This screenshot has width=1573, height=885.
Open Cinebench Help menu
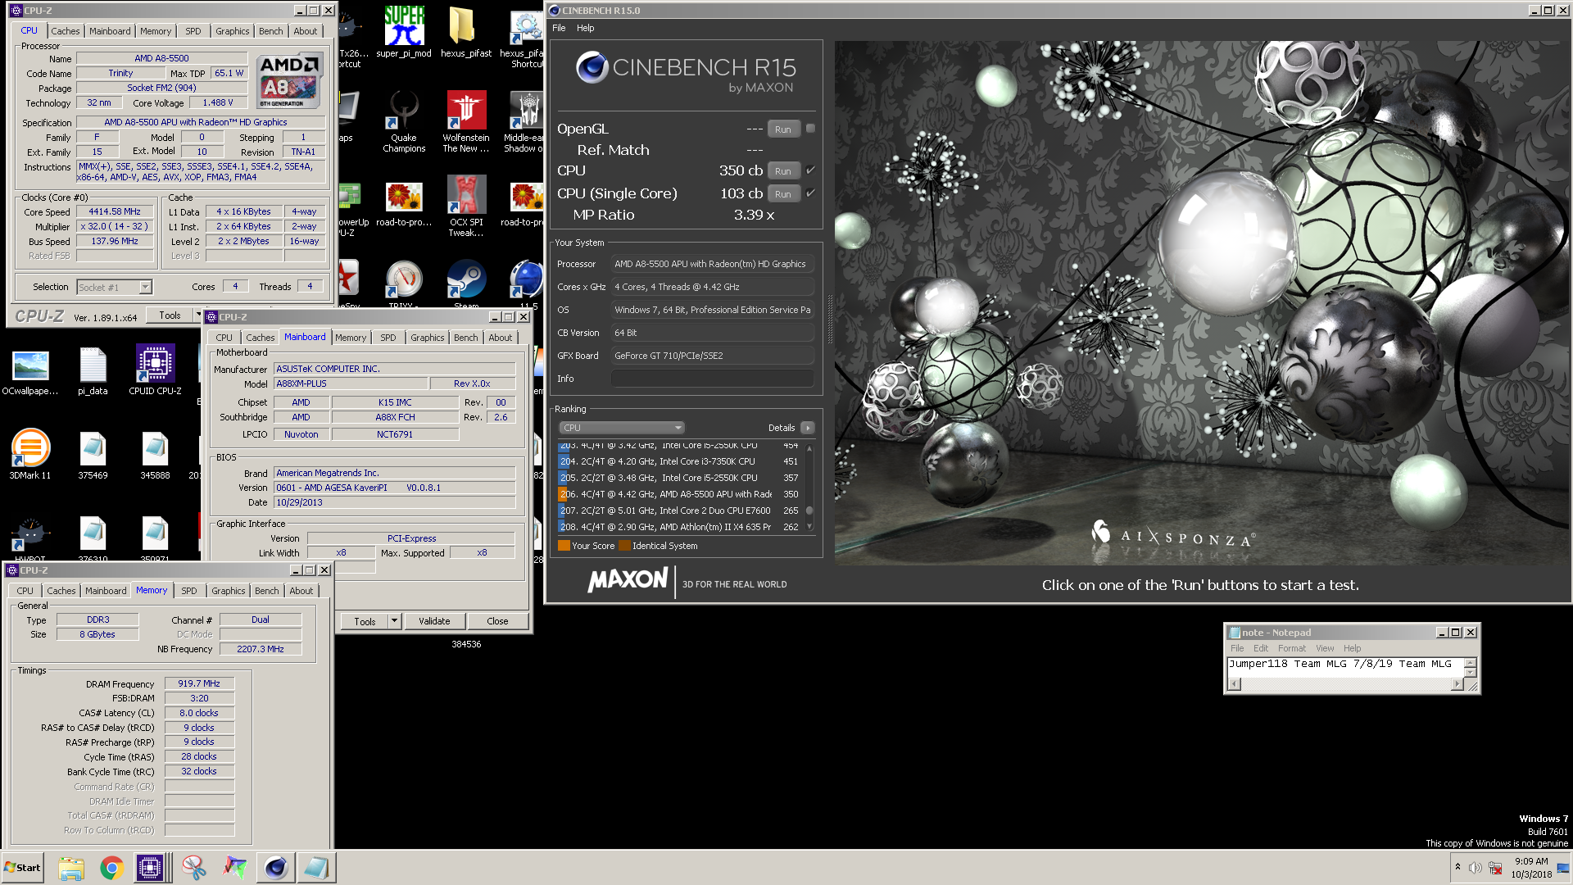point(585,28)
